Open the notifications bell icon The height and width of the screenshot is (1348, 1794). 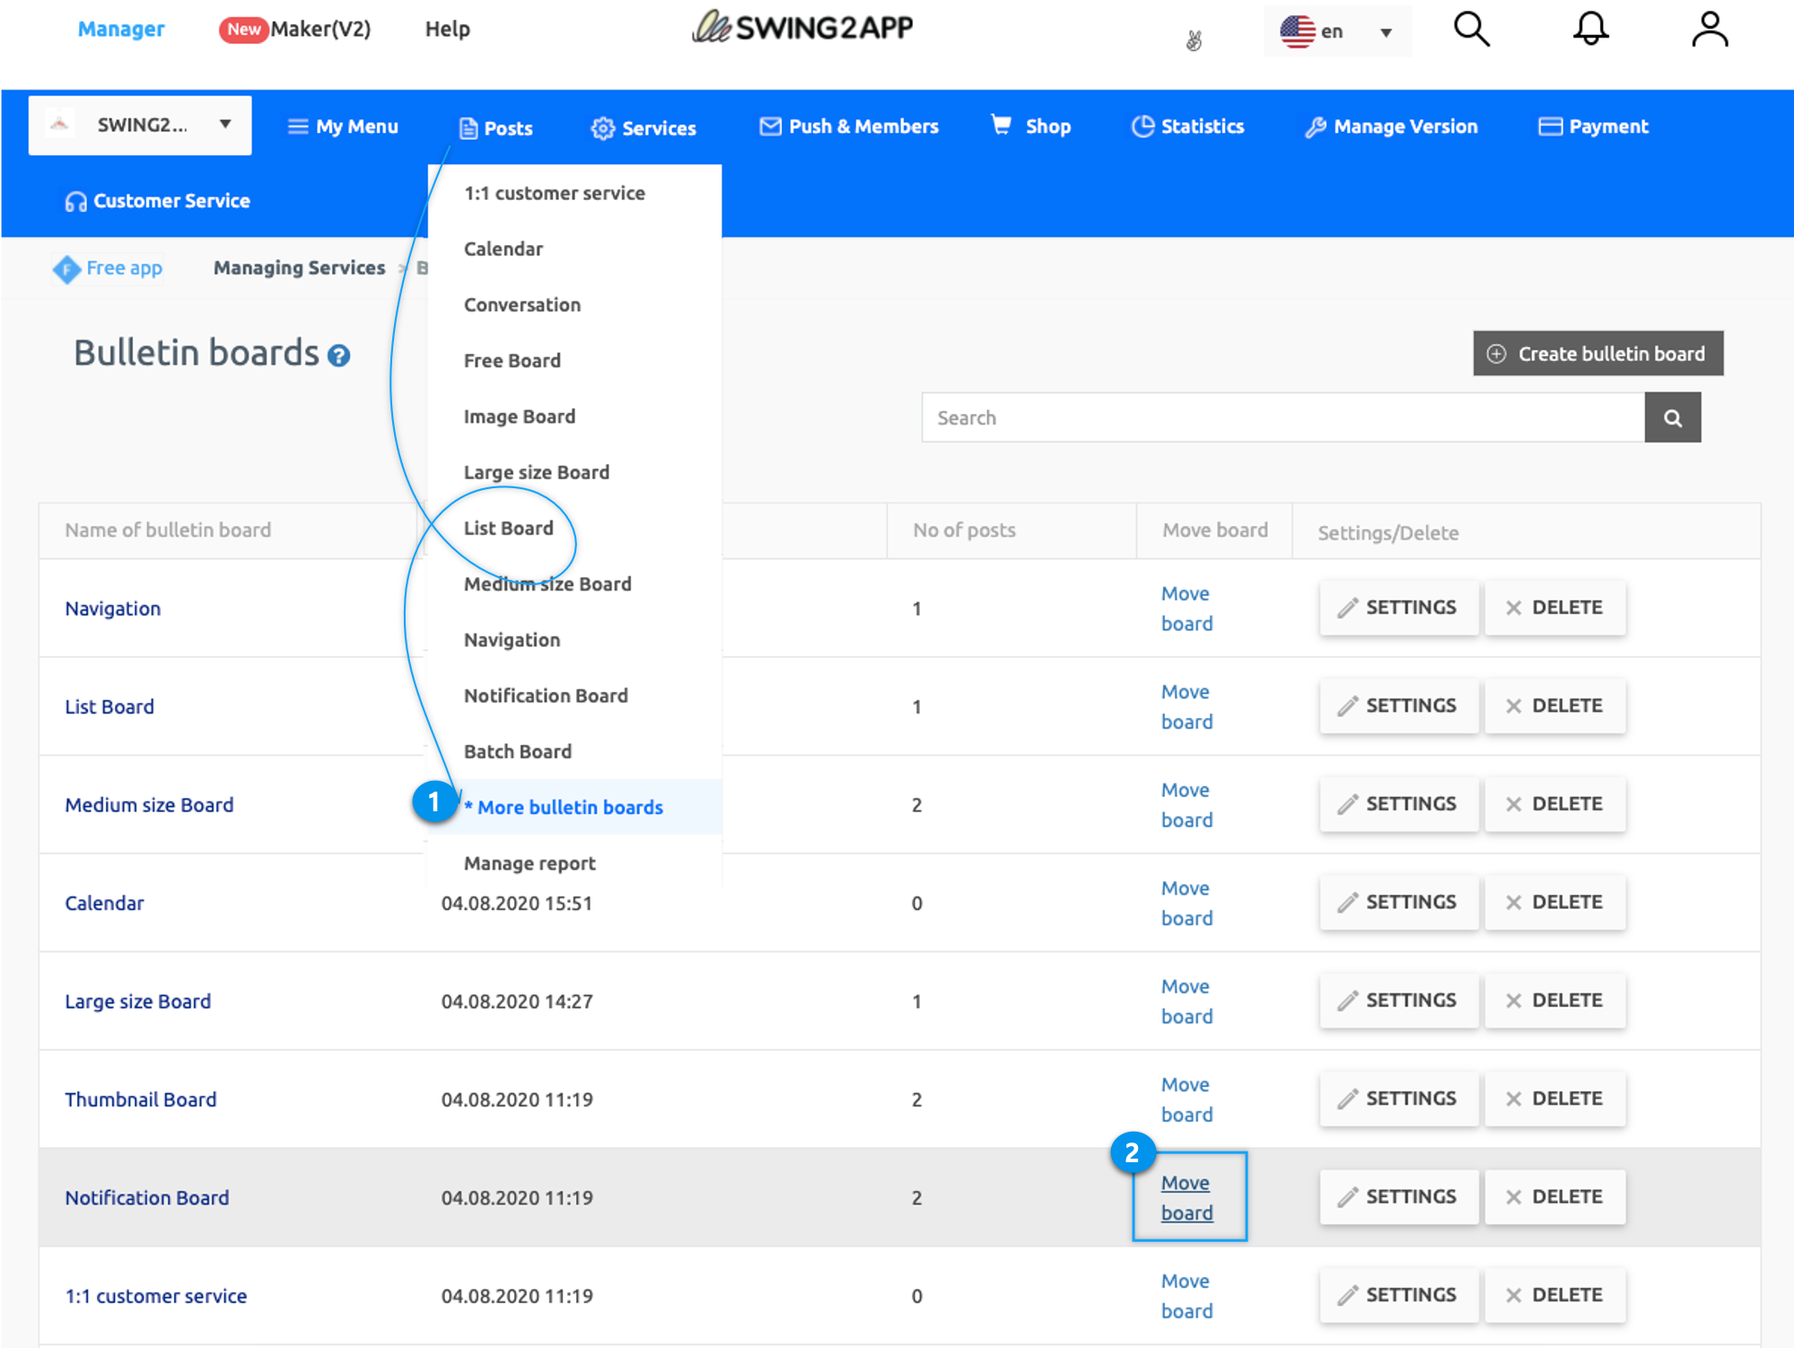pyautogui.click(x=1590, y=30)
